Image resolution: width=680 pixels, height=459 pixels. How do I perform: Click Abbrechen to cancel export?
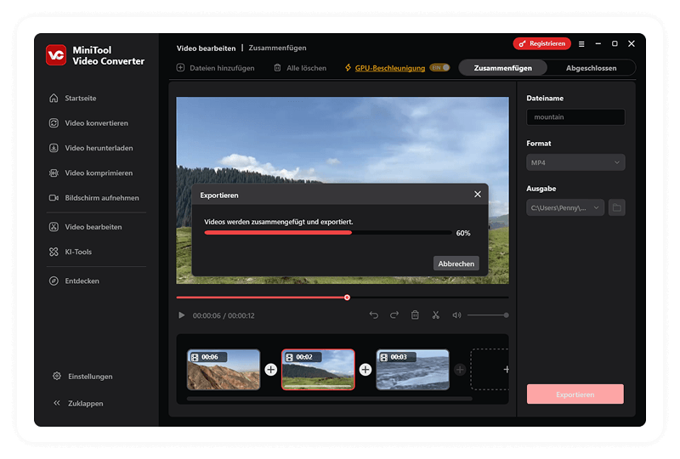click(456, 263)
